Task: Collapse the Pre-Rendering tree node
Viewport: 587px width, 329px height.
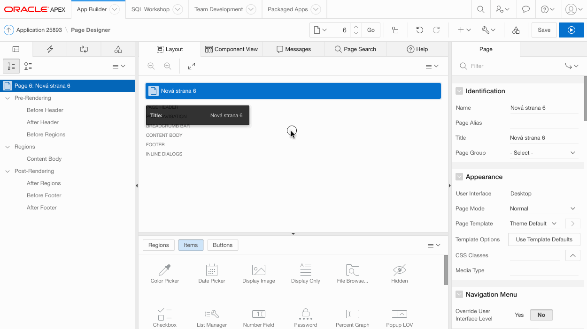Action: [8, 98]
